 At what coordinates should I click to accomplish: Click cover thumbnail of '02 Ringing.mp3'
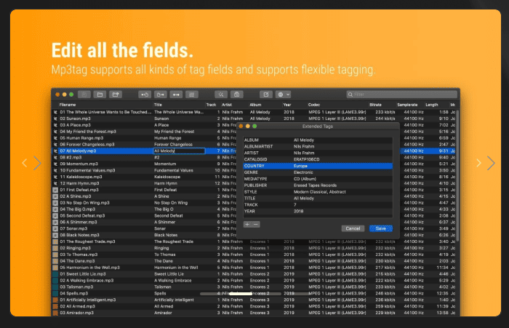tap(55, 248)
